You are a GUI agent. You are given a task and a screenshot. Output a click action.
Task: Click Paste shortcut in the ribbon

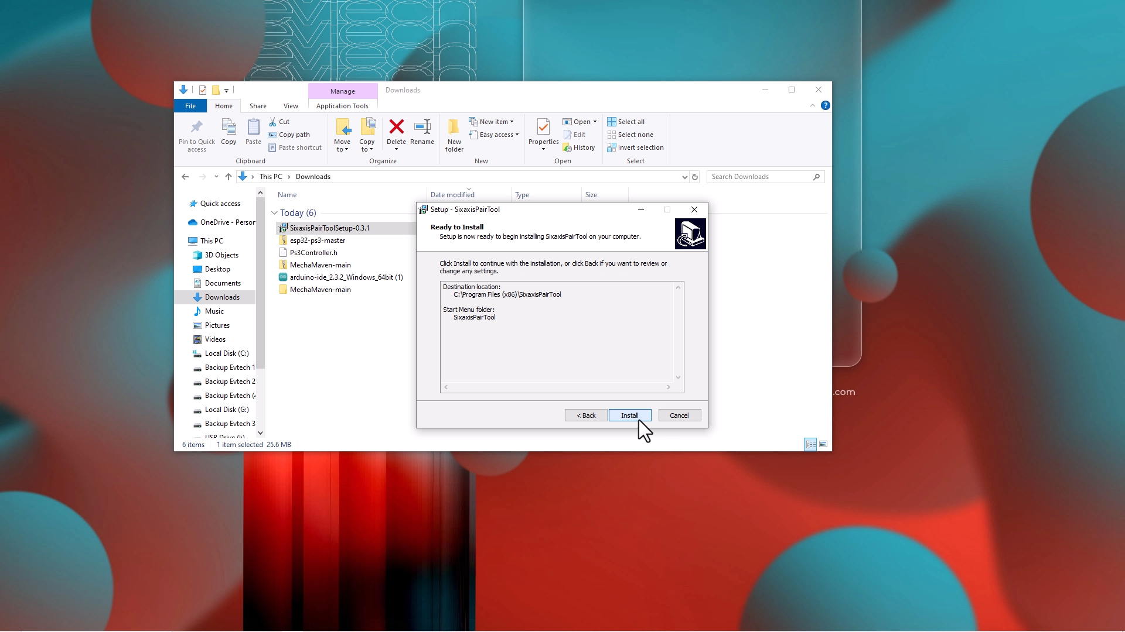(x=295, y=147)
